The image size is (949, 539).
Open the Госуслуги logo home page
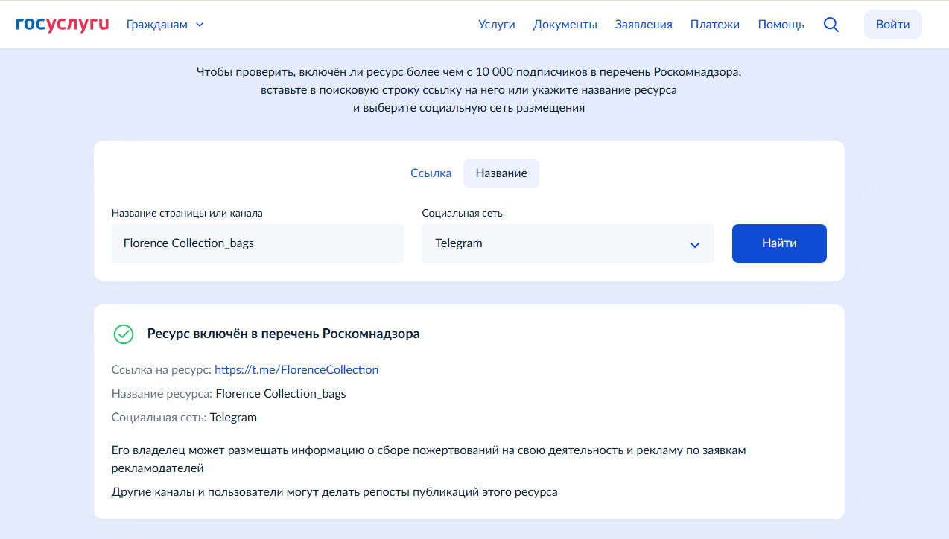pos(63,25)
